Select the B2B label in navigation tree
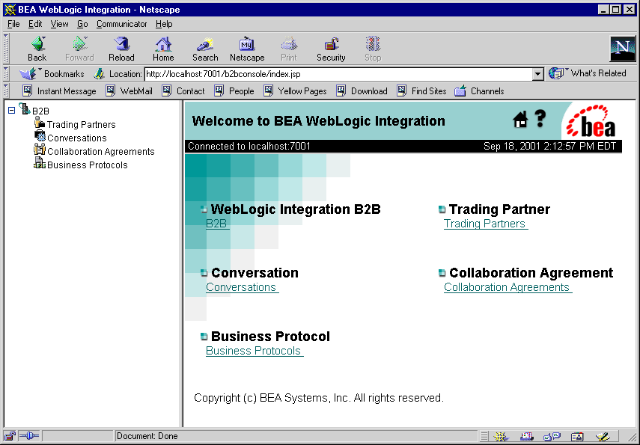 40,111
